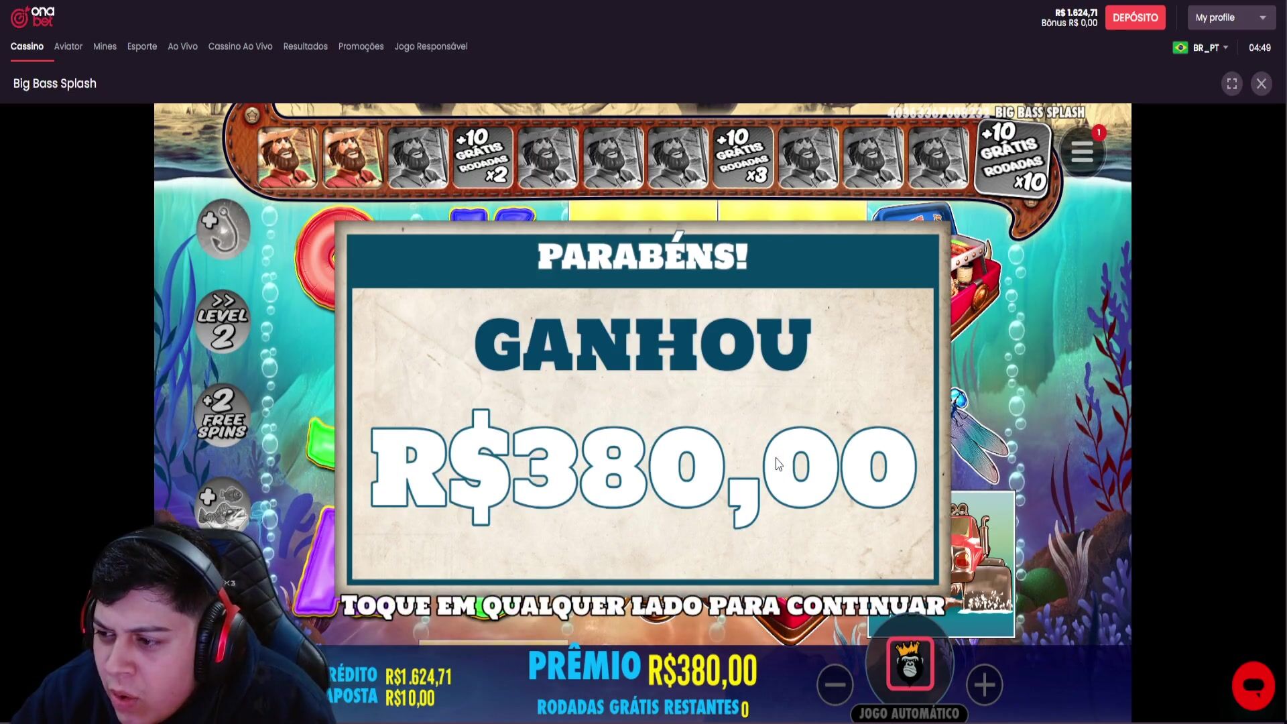The height and width of the screenshot is (724, 1287).
Task: Click the extra hook modifier icon
Action: tap(223, 229)
